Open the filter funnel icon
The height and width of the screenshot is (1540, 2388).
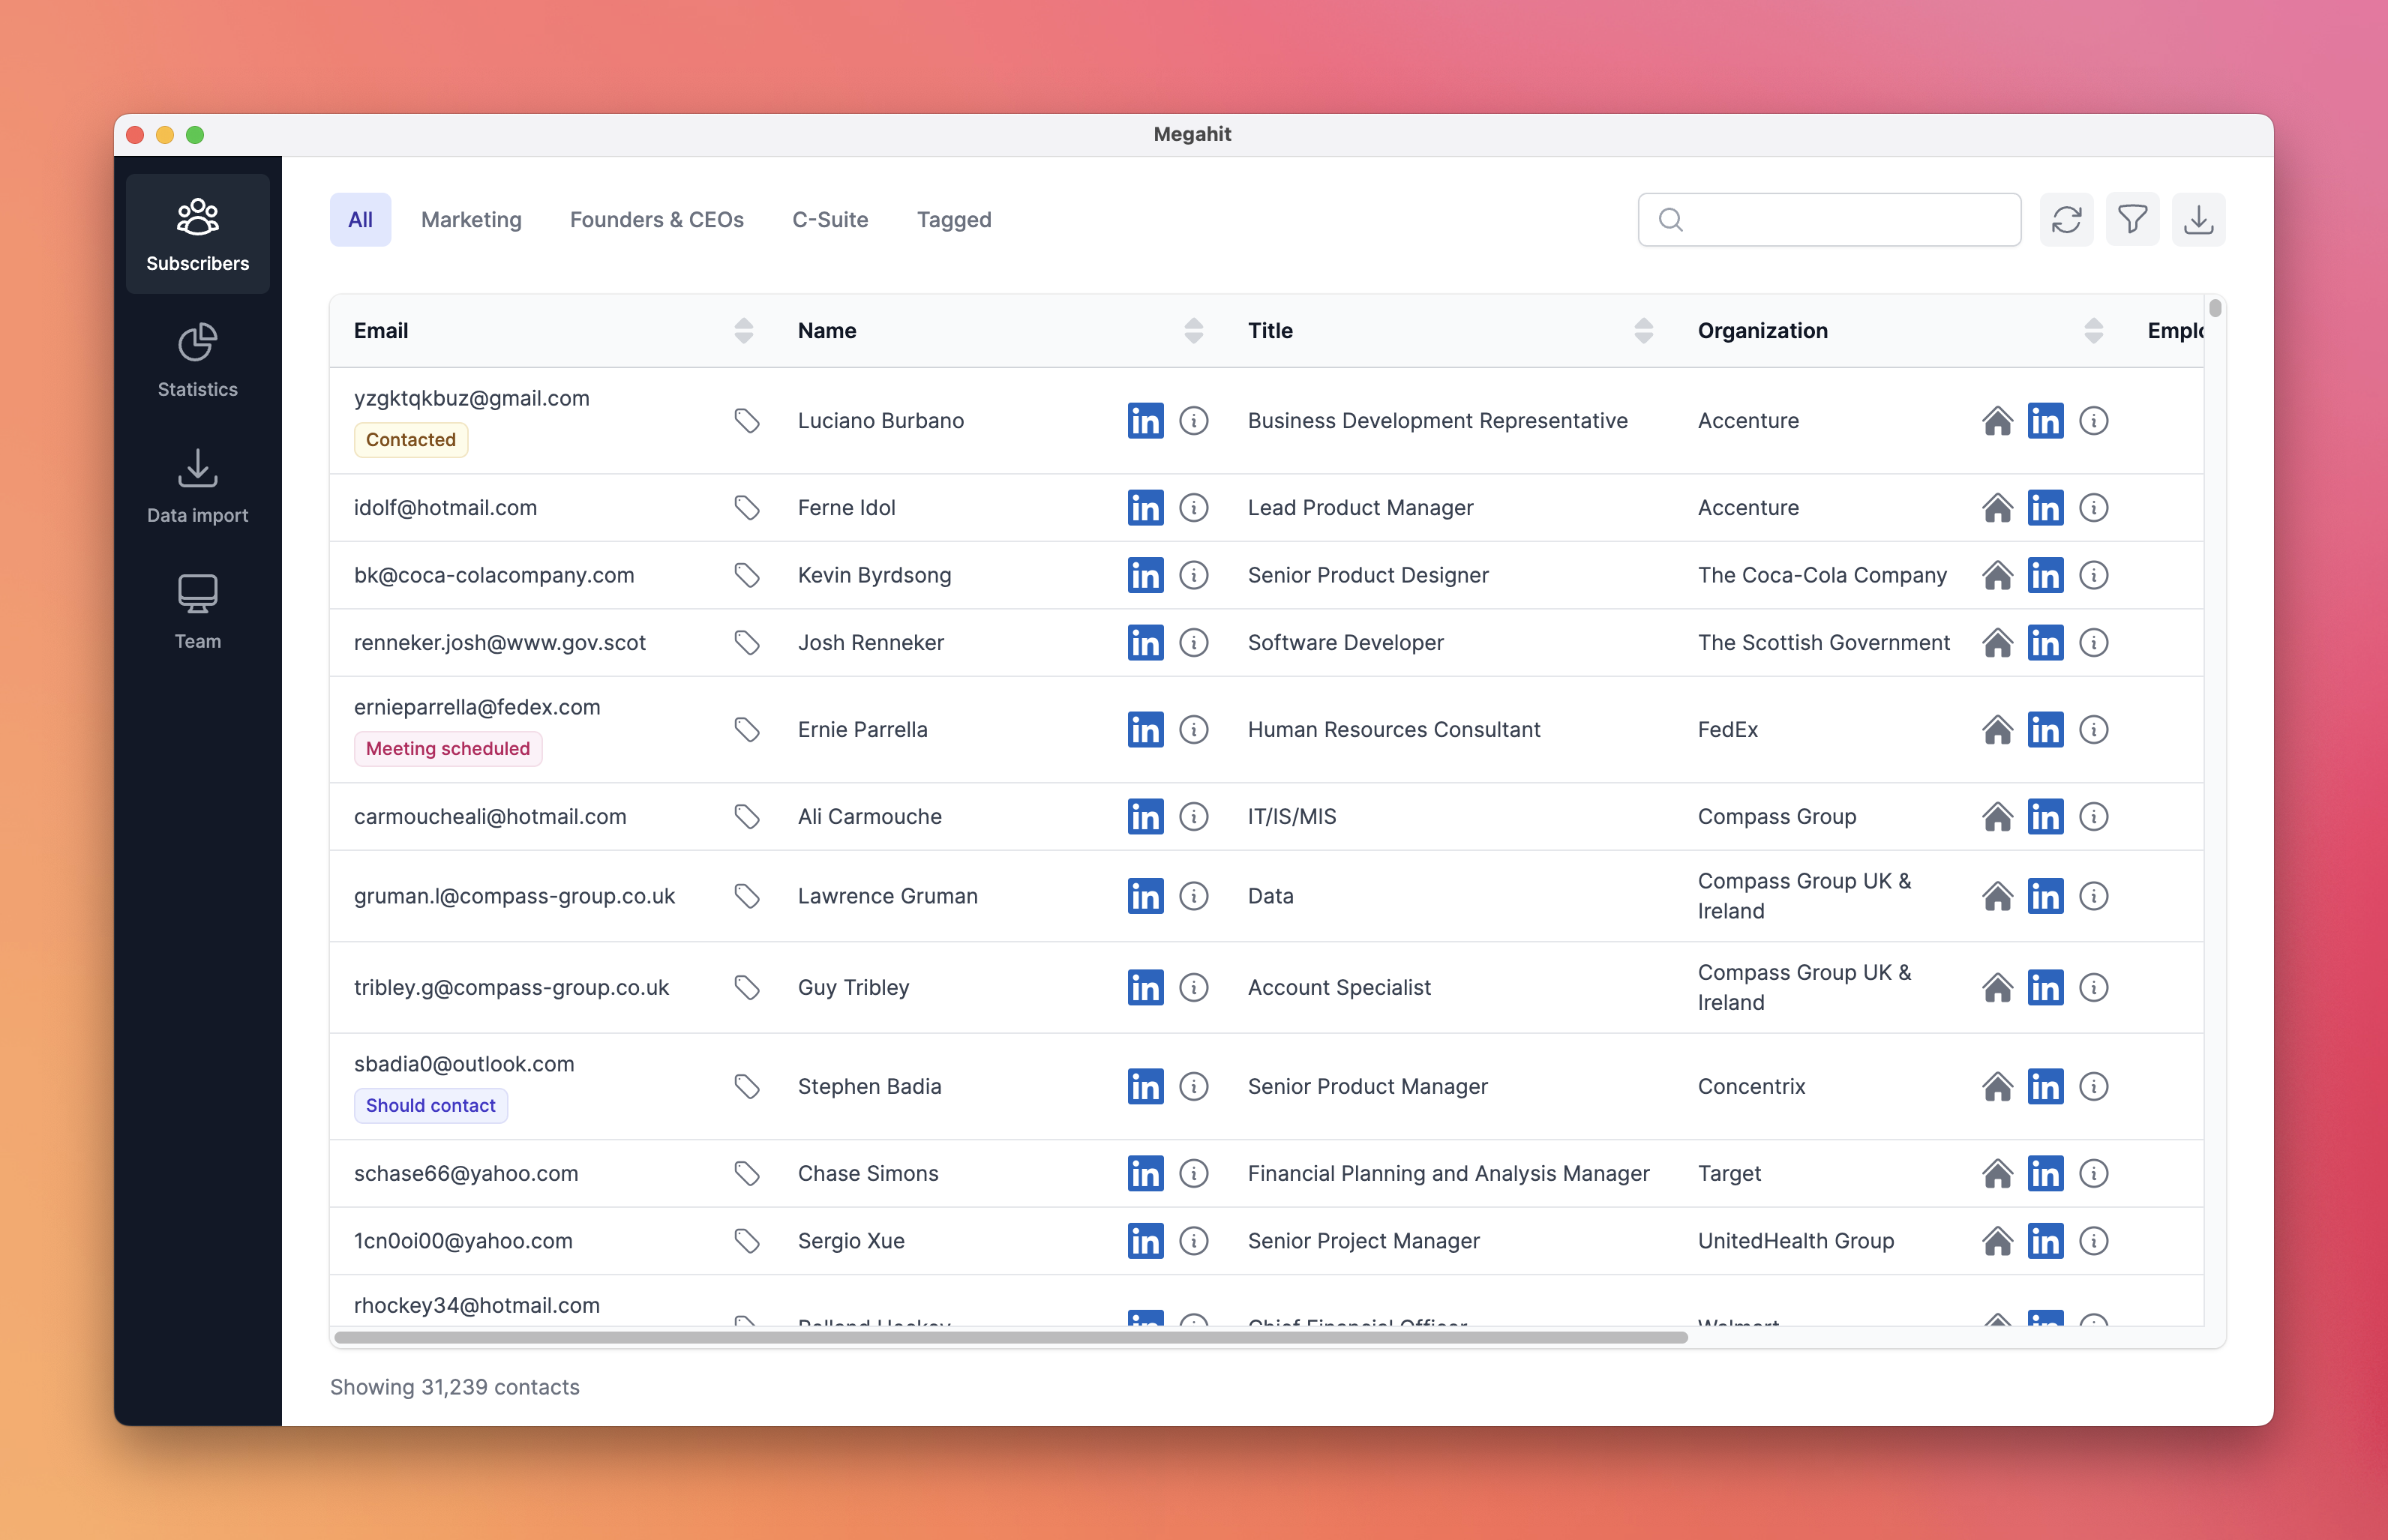(x=2132, y=219)
